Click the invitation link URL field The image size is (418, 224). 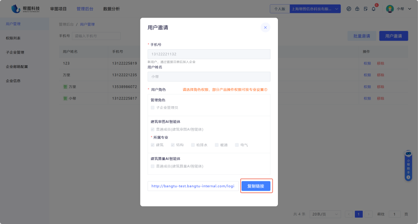click(193, 186)
